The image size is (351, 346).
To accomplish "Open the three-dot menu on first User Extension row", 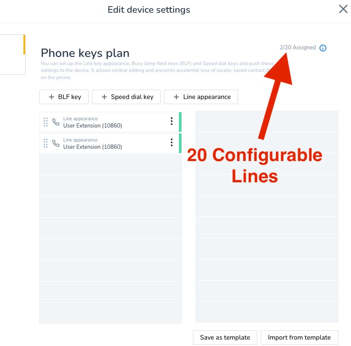I will pos(172,122).
